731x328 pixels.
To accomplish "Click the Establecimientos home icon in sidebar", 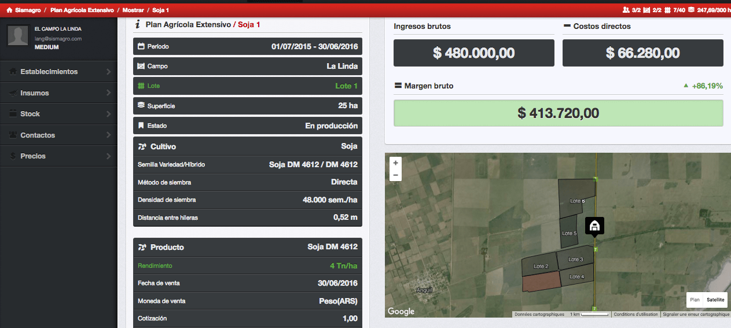I will tap(13, 72).
